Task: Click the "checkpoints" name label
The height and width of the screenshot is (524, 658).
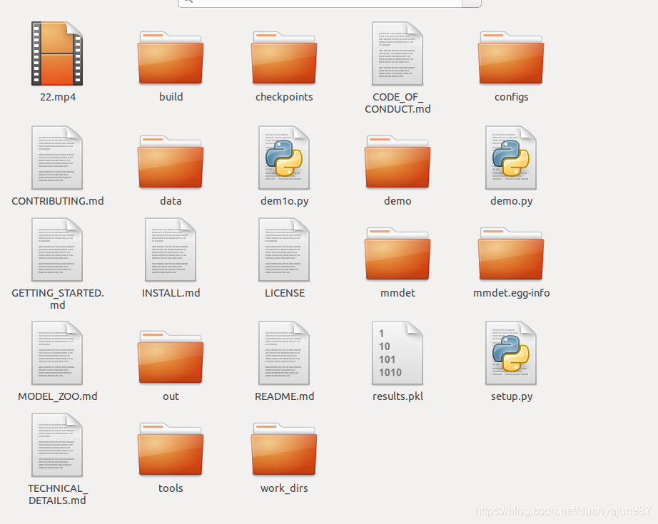Action: point(284,97)
